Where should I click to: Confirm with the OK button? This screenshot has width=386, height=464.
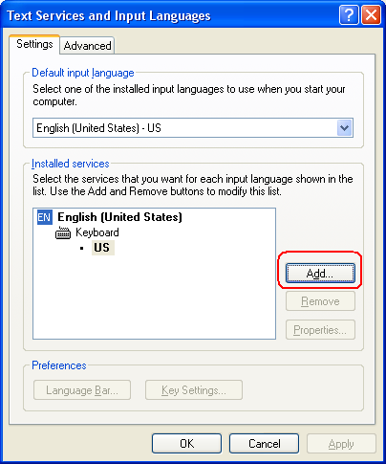186,444
